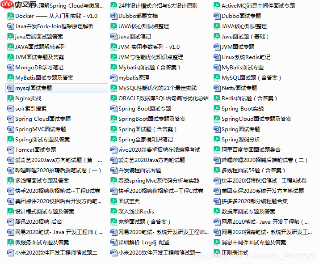Image resolution: width=319 pixels, height=264 pixels.
Task: Click the Word icon of Linux系统Redis笔记
Action: (x=217, y=57)
